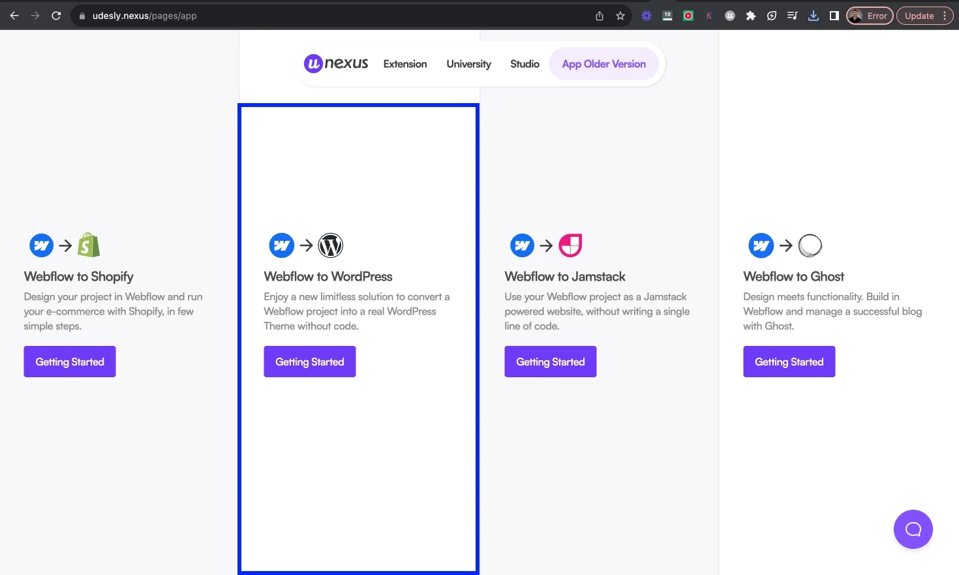This screenshot has width=959, height=575.
Task: Click the Webflow to Ghost heading
Action: tap(794, 277)
